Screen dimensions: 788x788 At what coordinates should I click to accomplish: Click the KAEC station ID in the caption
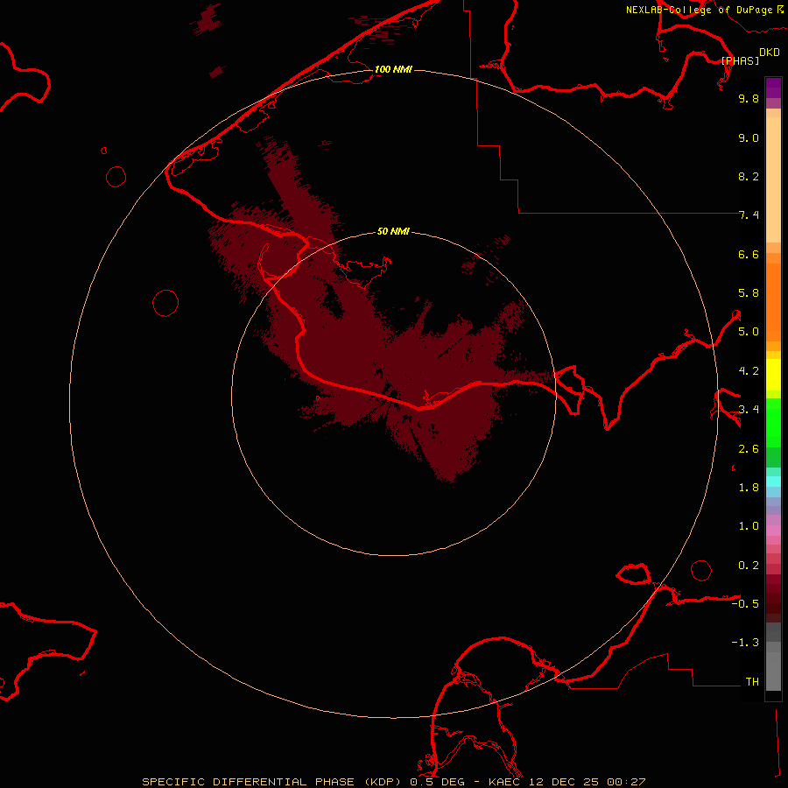point(506,782)
